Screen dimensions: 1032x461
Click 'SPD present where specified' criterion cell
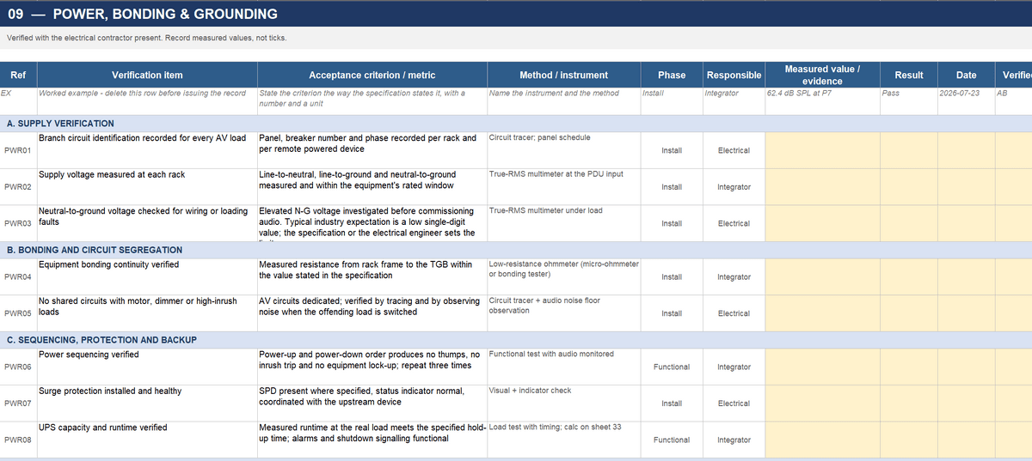click(372, 403)
